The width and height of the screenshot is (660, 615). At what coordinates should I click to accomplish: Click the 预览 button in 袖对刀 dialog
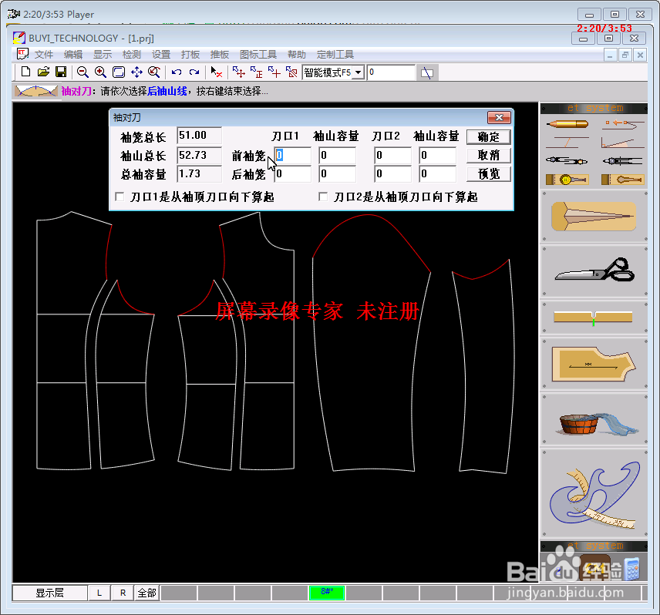click(489, 173)
